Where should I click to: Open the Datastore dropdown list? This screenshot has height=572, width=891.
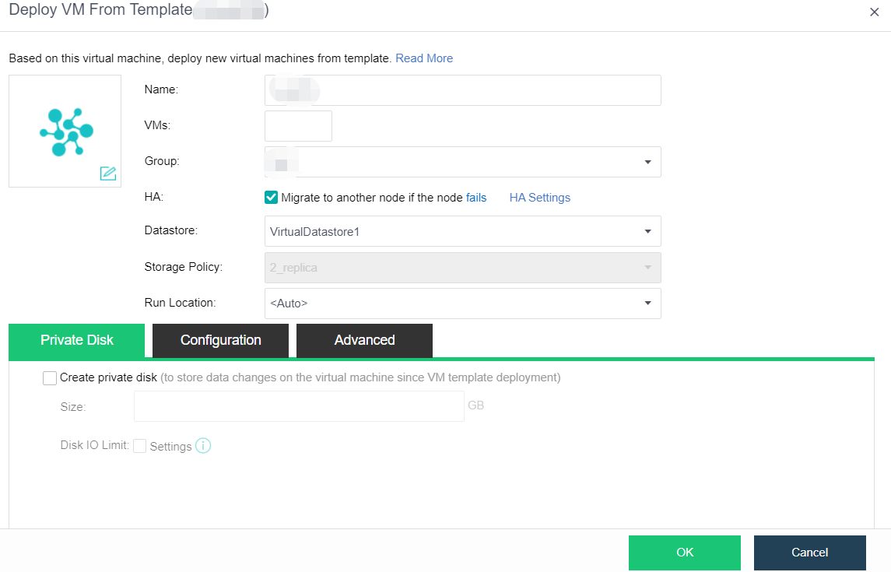(x=647, y=231)
